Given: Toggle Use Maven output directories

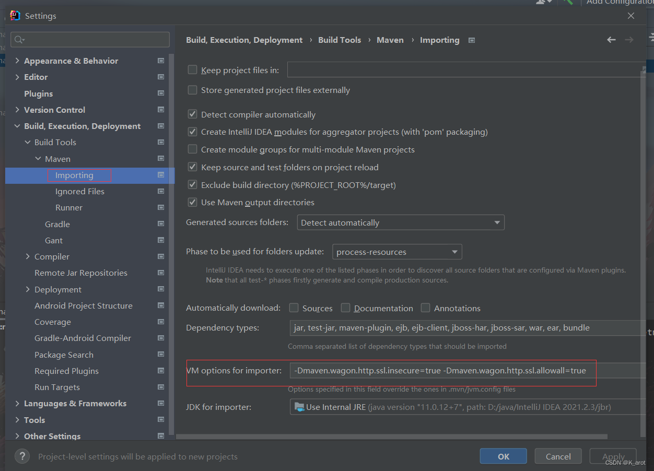Looking at the screenshot, I should pos(192,202).
